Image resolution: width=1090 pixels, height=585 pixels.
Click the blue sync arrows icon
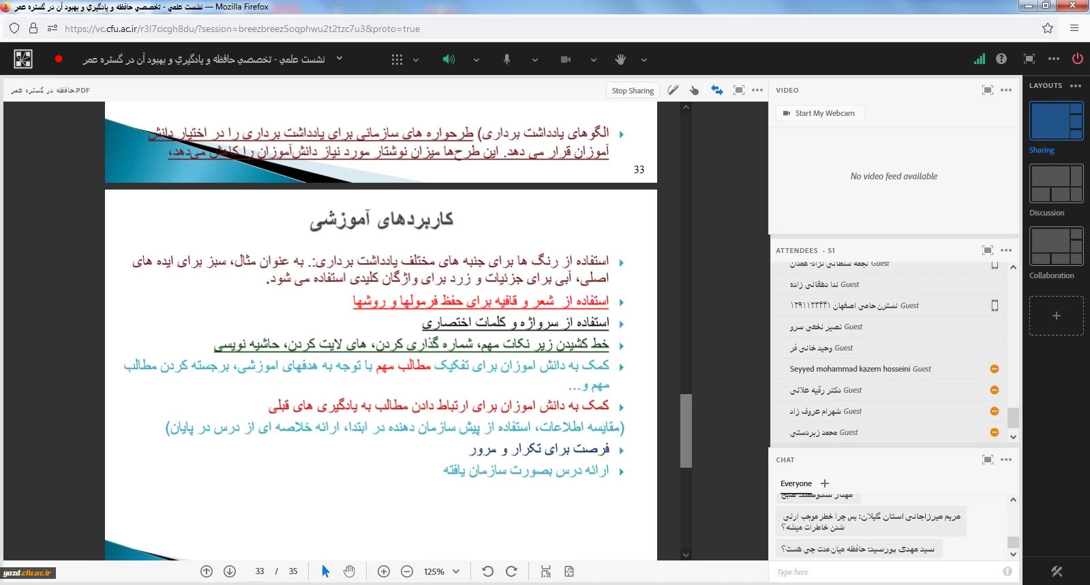[716, 90]
